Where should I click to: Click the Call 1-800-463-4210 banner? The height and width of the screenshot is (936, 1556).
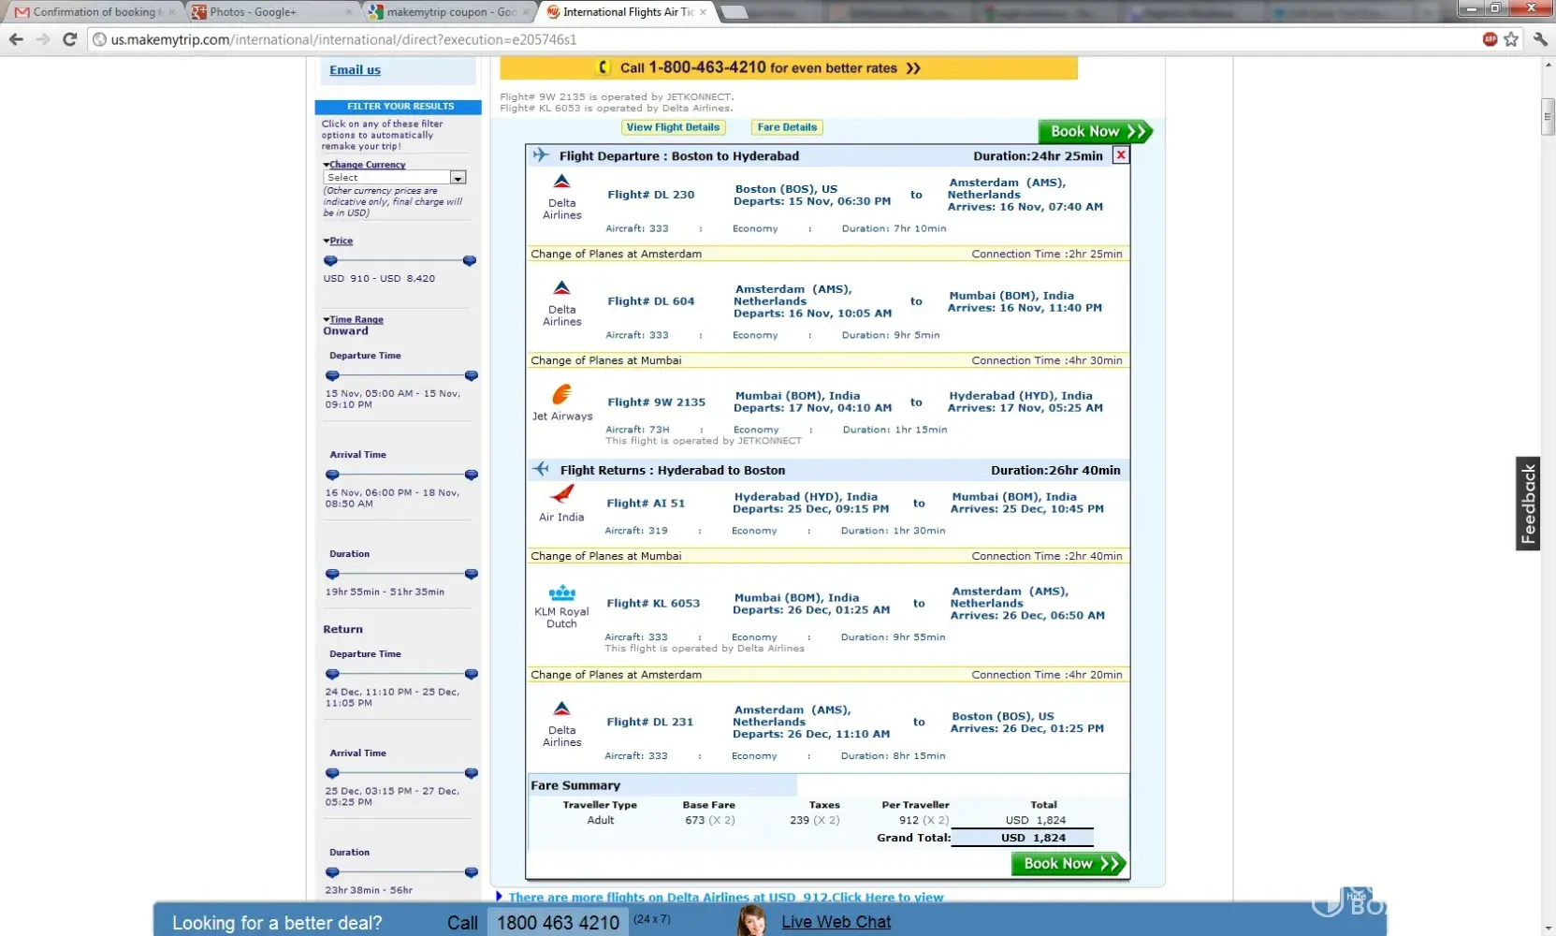coord(789,68)
